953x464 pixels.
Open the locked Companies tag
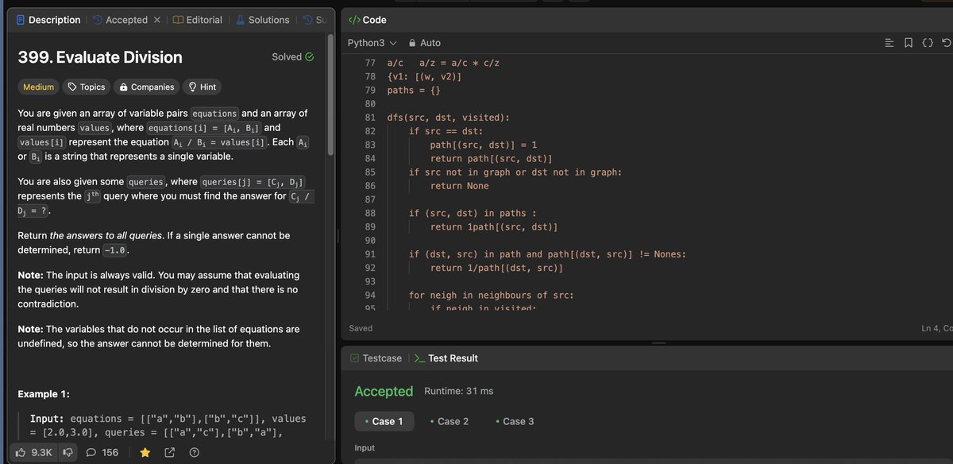146,87
